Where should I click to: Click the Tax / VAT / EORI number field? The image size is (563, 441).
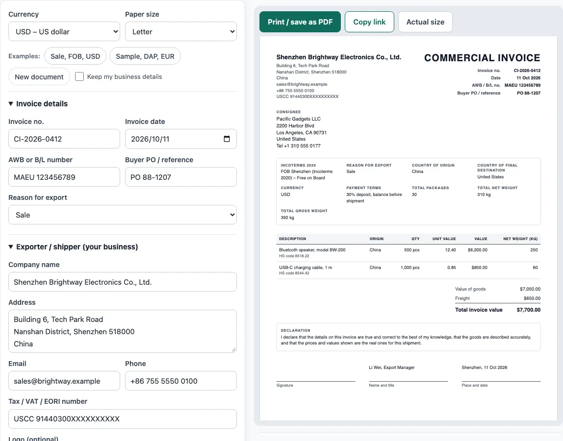coord(123,419)
